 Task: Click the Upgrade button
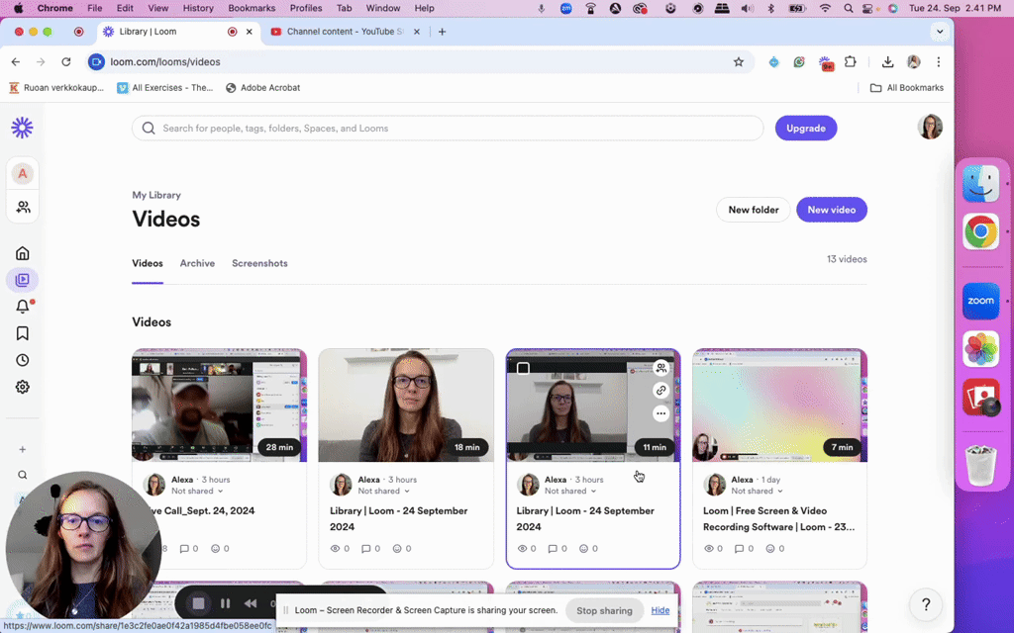point(806,128)
